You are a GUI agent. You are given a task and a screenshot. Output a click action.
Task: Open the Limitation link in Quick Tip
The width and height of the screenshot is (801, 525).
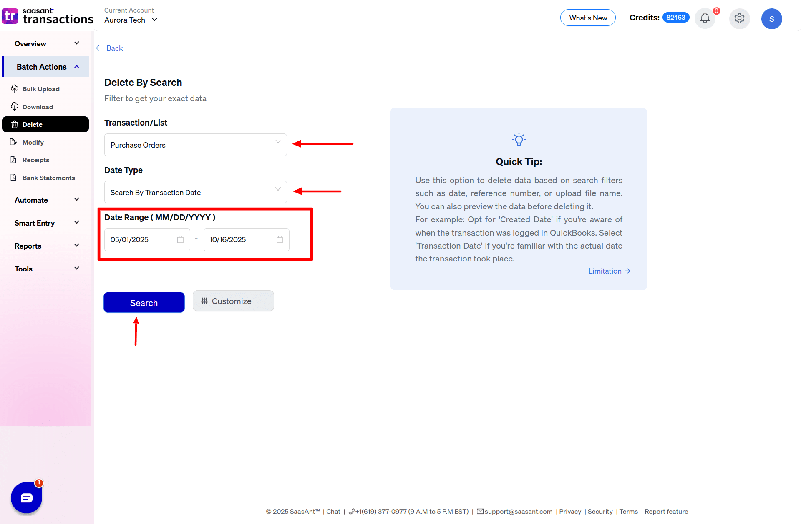coord(609,271)
